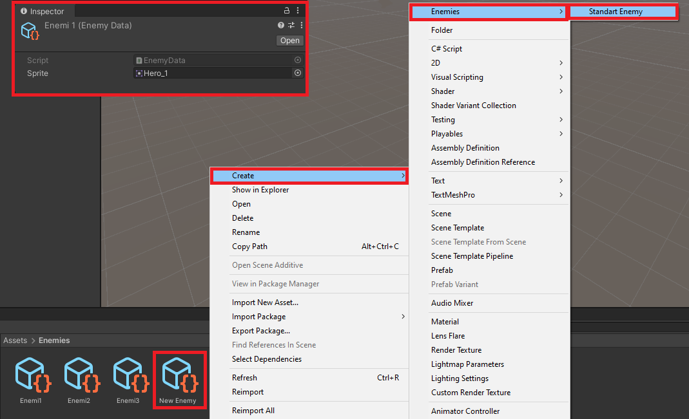Click the Enemies breadcrumb folder
The height and width of the screenshot is (419, 689).
pos(54,340)
